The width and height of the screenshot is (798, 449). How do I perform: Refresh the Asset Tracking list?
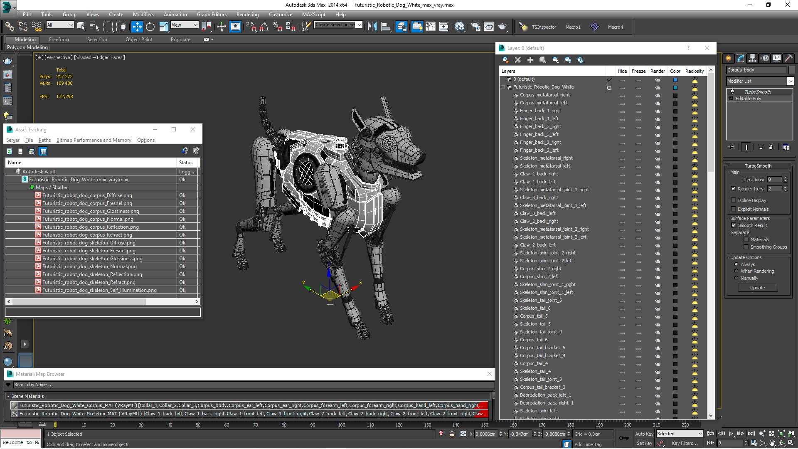click(x=9, y=151)
